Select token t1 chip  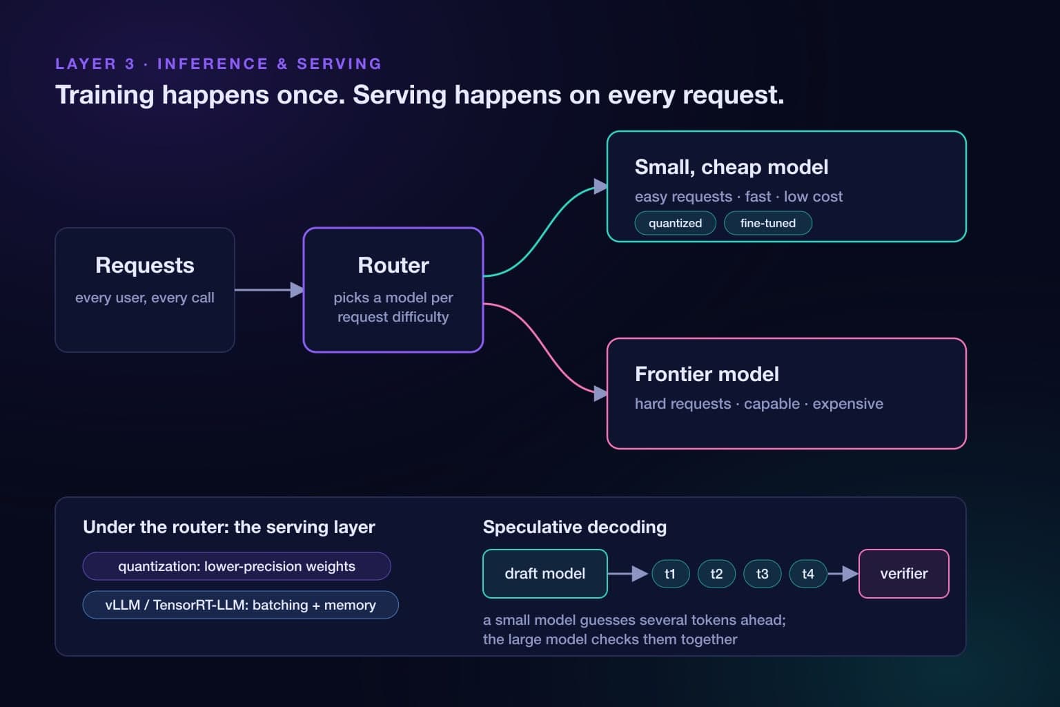click(670, 574)
